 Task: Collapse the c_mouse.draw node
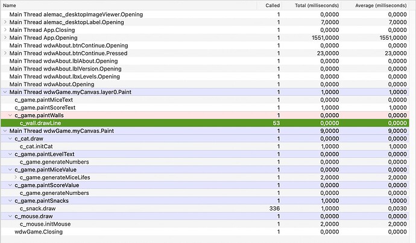point(10,217)
